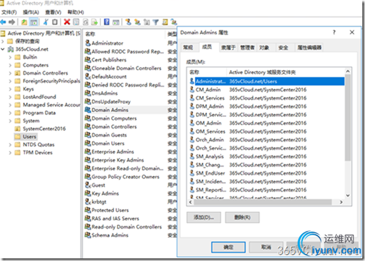The height and width of the screenshot is (261, 365).
Task: Expand the Builtin container
Action: [x=10, y=58]
